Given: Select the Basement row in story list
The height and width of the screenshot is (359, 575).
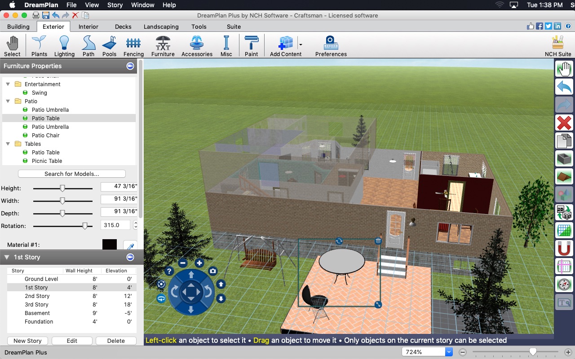Looking at the screenshot, I should point(37,313).
